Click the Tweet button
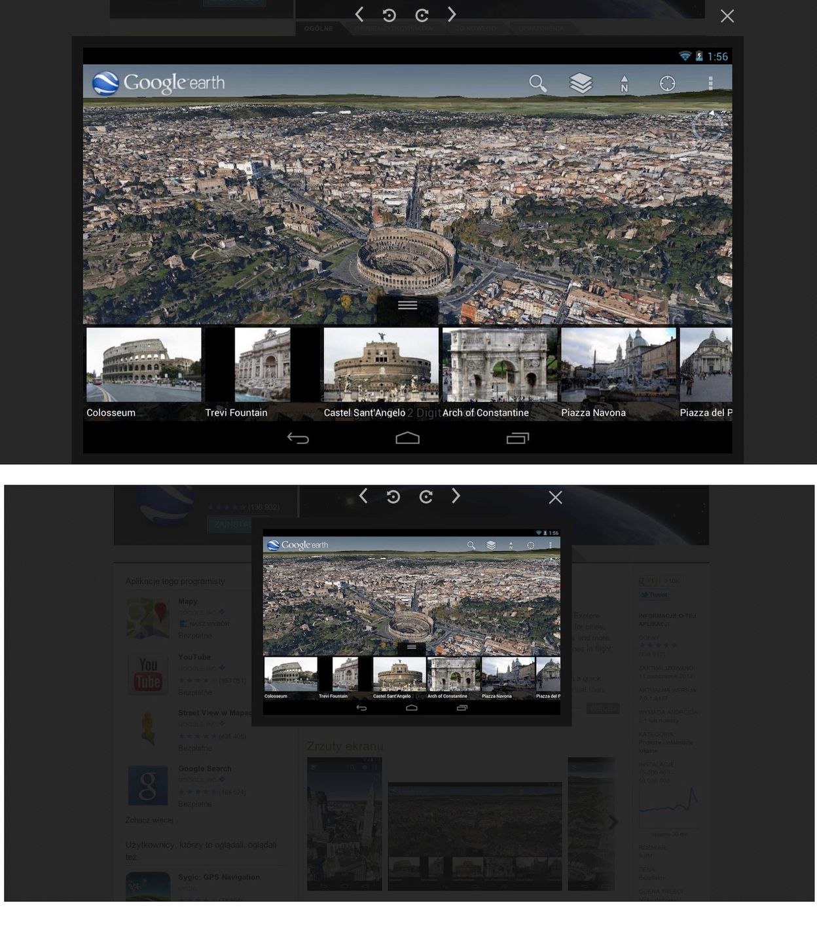This screenshot has height=943, width=817. (654, 595)
